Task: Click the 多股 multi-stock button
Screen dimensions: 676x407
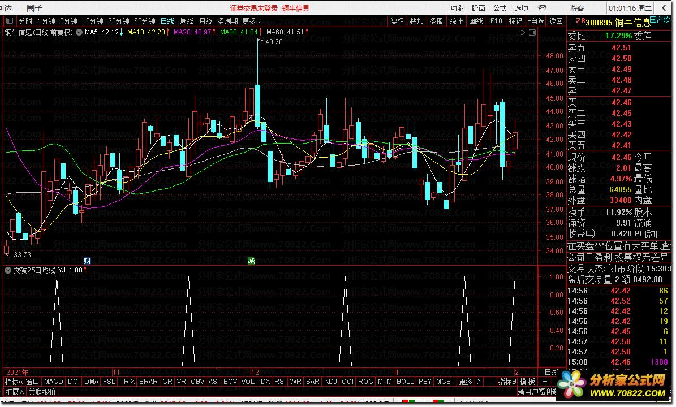Action: (x=437, y=21)
